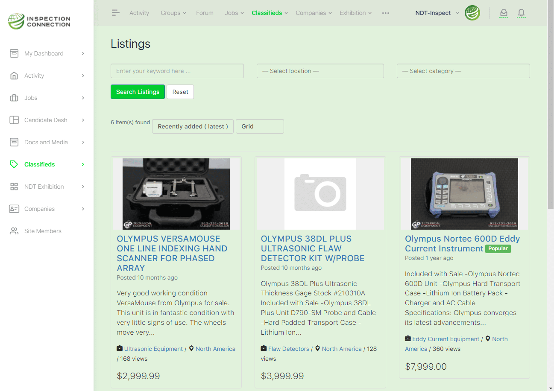Click the keyword search input field
This screenshot has height=391, width=554.
(x=177, y=71)
